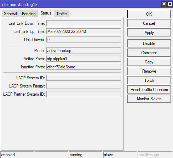This screenshot has height=158, width=173.
Task: Open the Bonding tab
Action: coord(29,14)
